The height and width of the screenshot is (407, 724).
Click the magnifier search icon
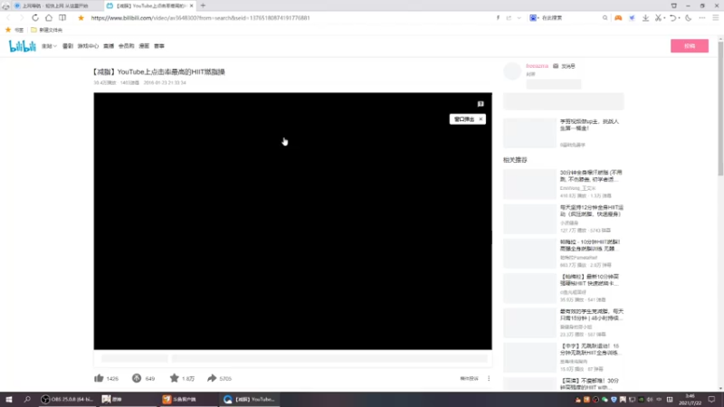pyautogui.click(x=605, y=18)
